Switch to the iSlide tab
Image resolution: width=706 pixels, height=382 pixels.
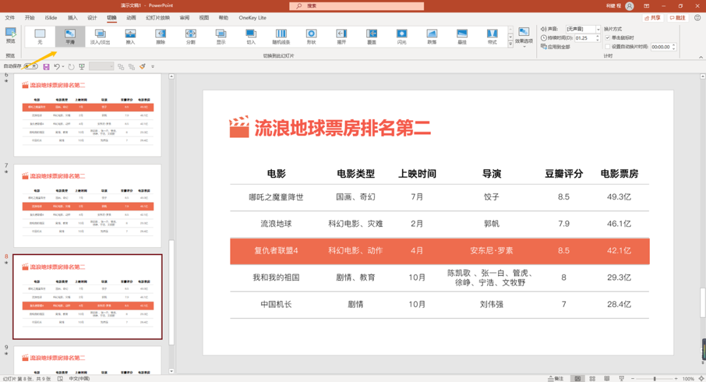pyautogui.click(x=51, y=18)
